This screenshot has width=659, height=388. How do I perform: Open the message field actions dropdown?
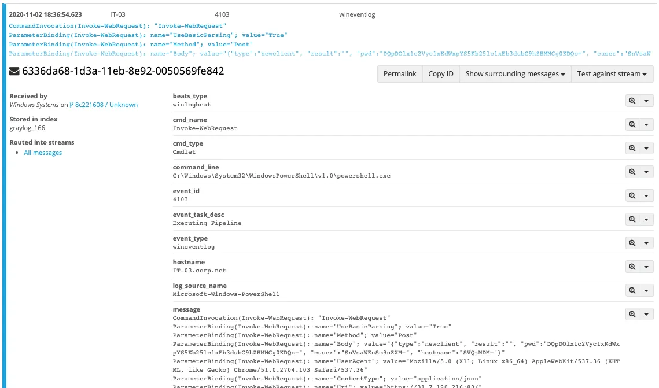point(646,314)
